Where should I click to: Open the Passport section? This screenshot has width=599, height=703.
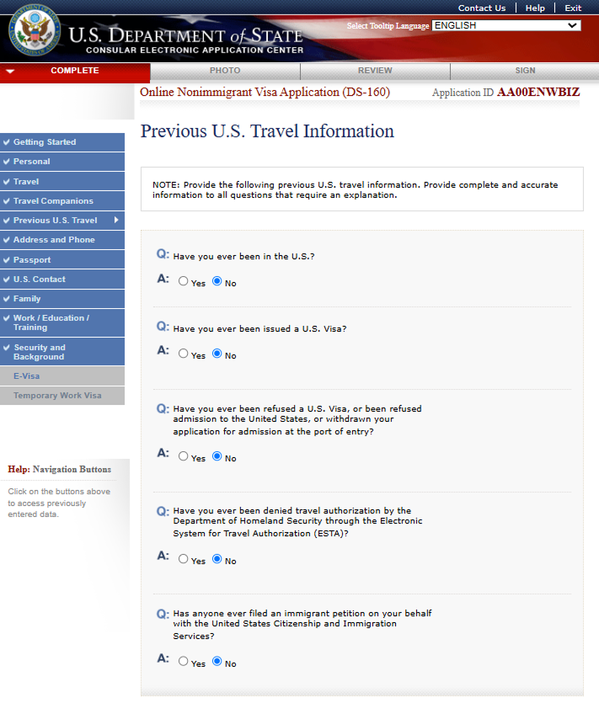(62, 259)
